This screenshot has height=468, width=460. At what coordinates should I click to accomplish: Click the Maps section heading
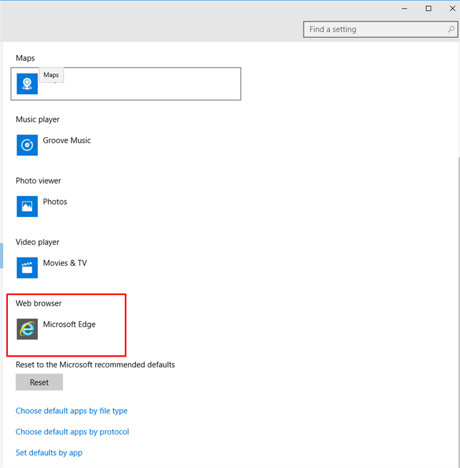pyautogui.click(x=26, y=58)
